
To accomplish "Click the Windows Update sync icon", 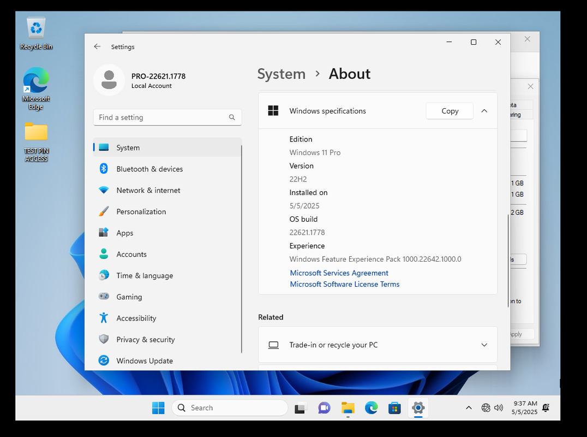I will coord(104,361).
